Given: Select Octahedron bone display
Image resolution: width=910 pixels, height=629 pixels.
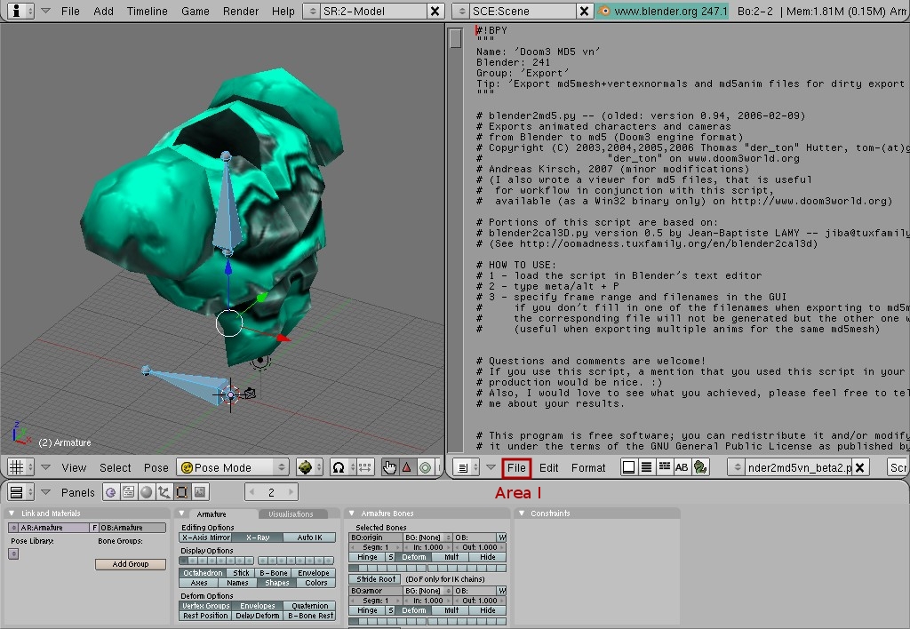Looking at the screenshot, I should (x=203, y=573).
